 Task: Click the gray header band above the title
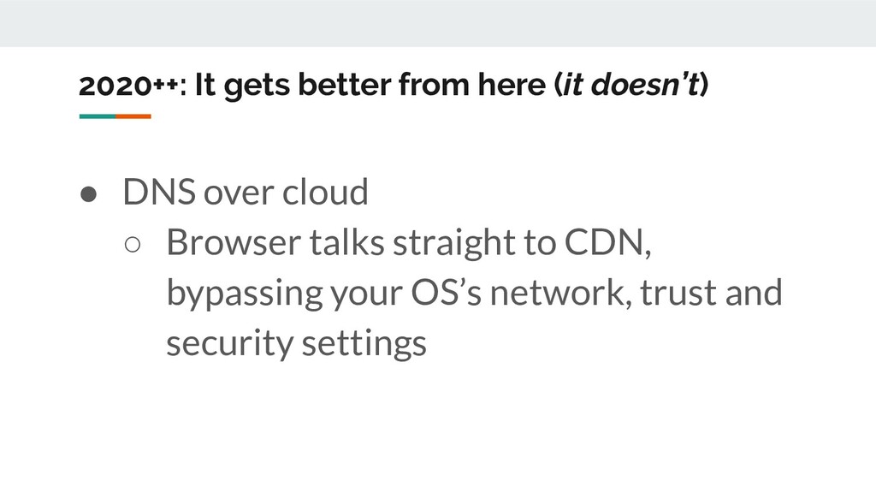click(438, 23)
